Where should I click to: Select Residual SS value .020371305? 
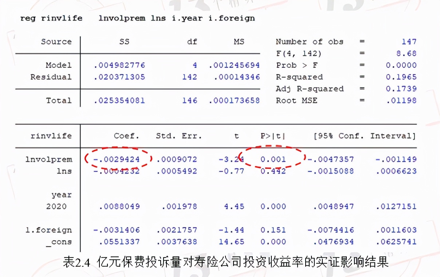(119, 77)
